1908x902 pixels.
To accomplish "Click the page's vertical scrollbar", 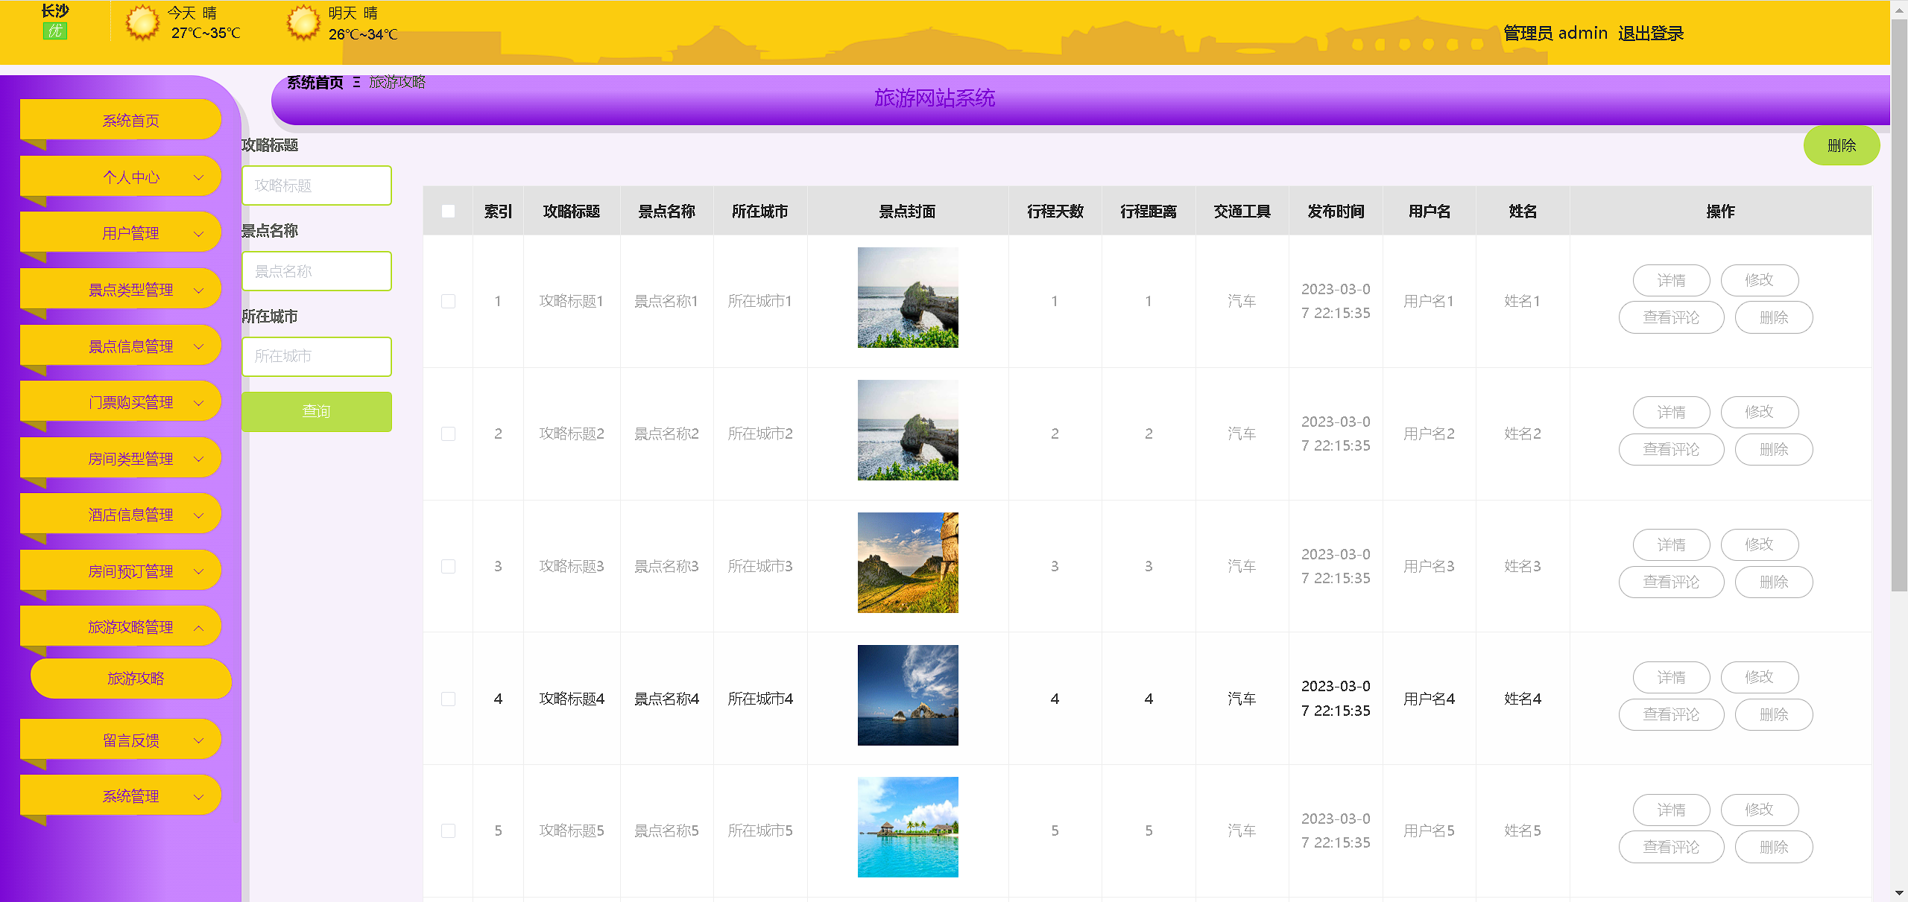I will [1899, 298].
